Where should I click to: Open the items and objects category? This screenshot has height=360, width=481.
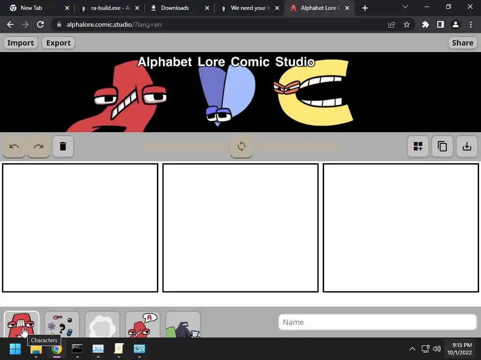click(x=62, y=324)
